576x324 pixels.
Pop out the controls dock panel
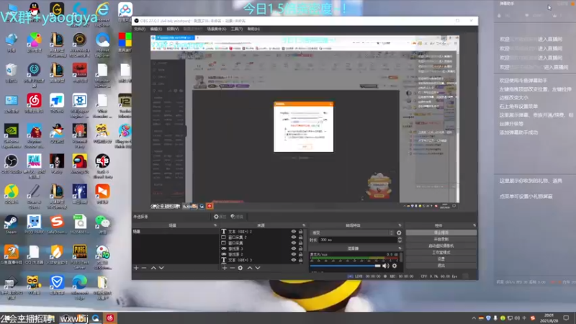tap(474, 225)
